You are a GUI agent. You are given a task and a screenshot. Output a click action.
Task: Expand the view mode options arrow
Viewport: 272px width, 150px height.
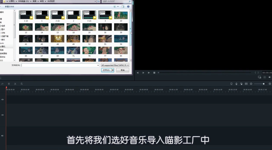(x=118, y=7)
